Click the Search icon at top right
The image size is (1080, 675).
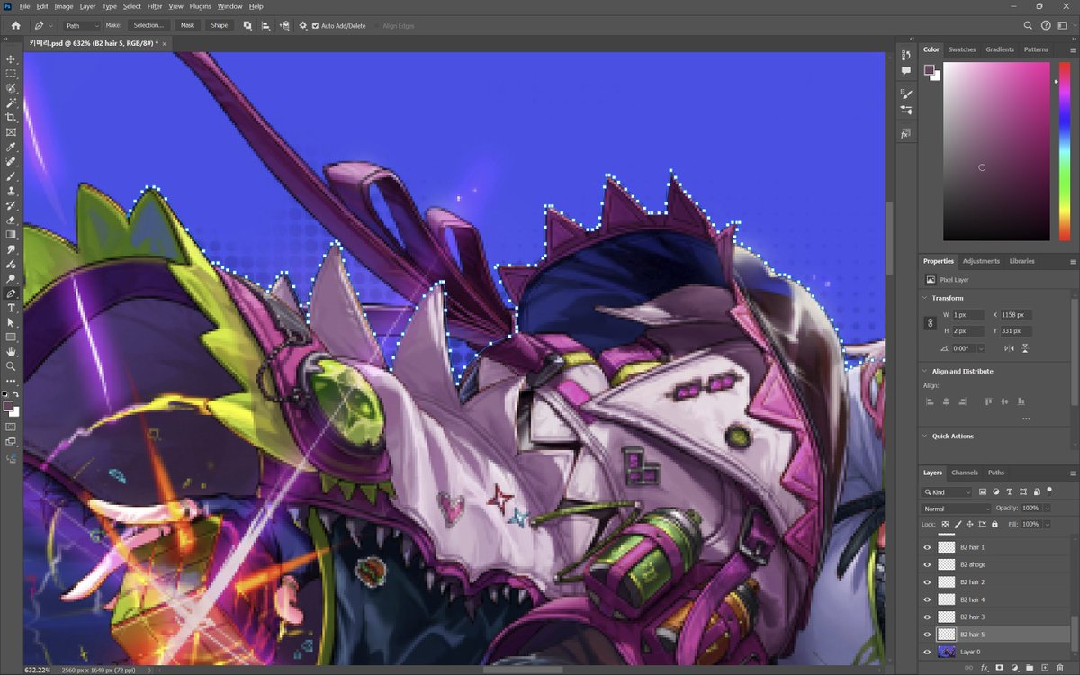pos(1029,25)
